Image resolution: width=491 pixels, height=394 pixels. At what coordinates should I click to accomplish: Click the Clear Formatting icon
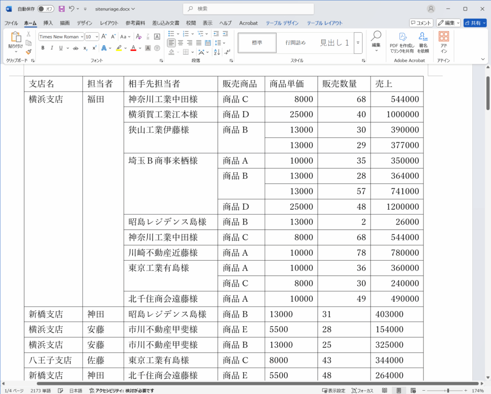coord(139,36)
